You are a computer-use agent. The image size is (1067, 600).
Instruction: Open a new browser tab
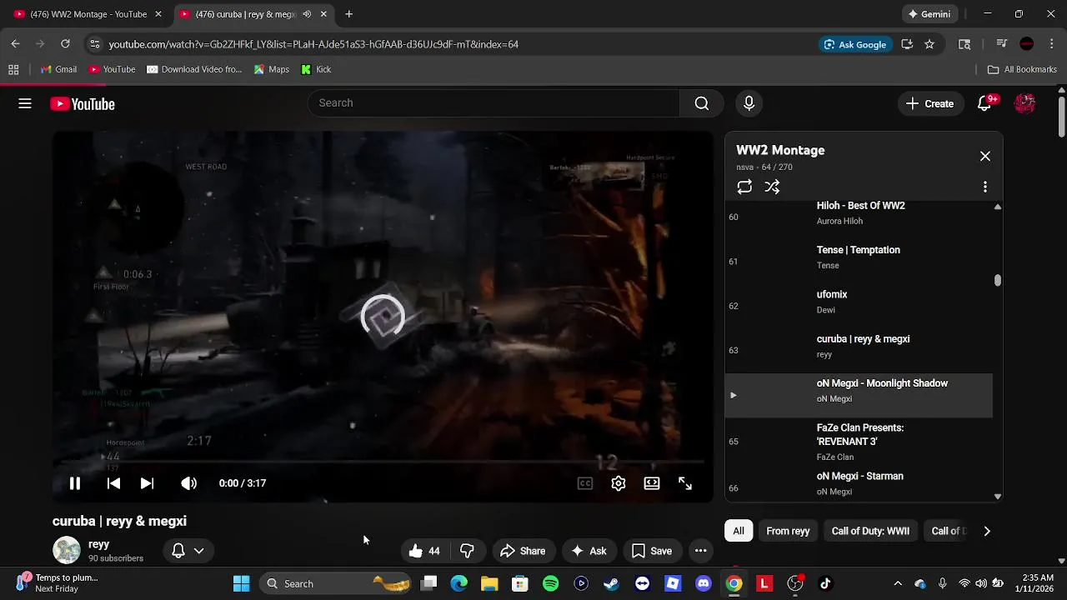(x=348, y=14)
